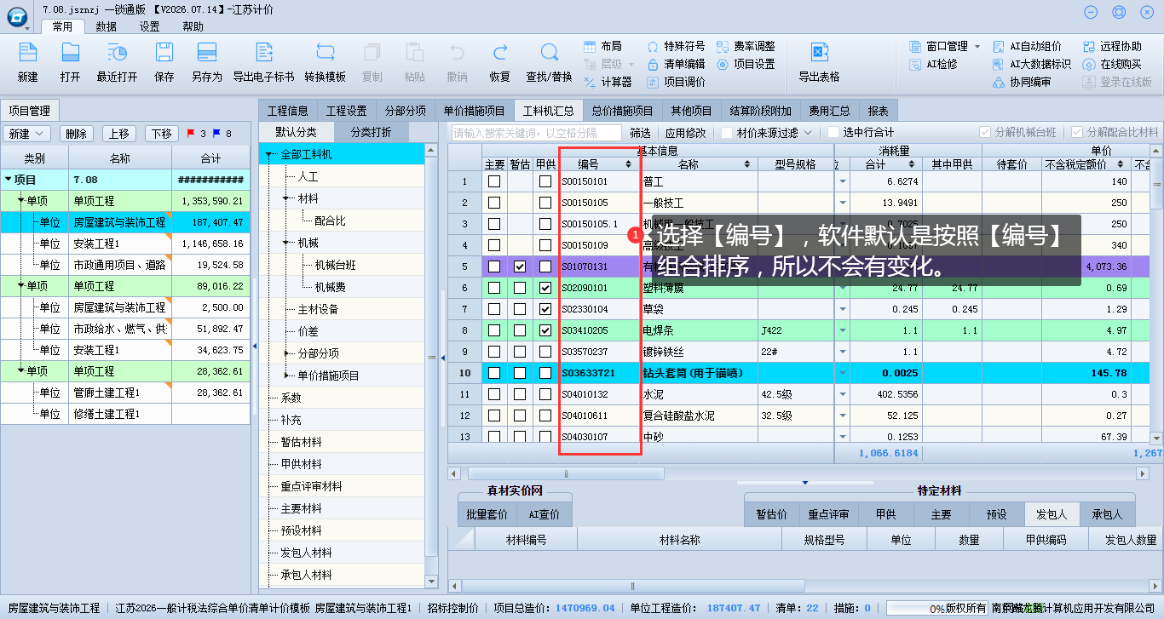This screenshot has width=1164, height=619.
Task: Check 甲供 box for 水泥 row
Action: pyautogui.click(x=545, y=394)
